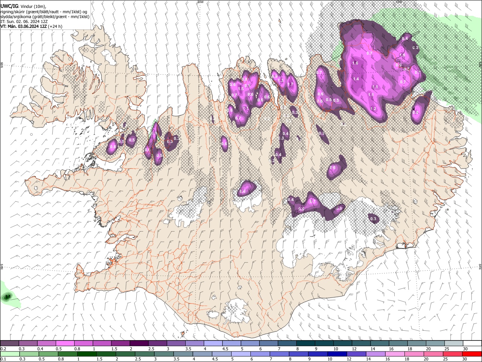The image size is (482, 362).
Task: Click the 'UWC/IG: Vindur (10m)' title text
Action: pyautogui.click(x=23, y=6)
